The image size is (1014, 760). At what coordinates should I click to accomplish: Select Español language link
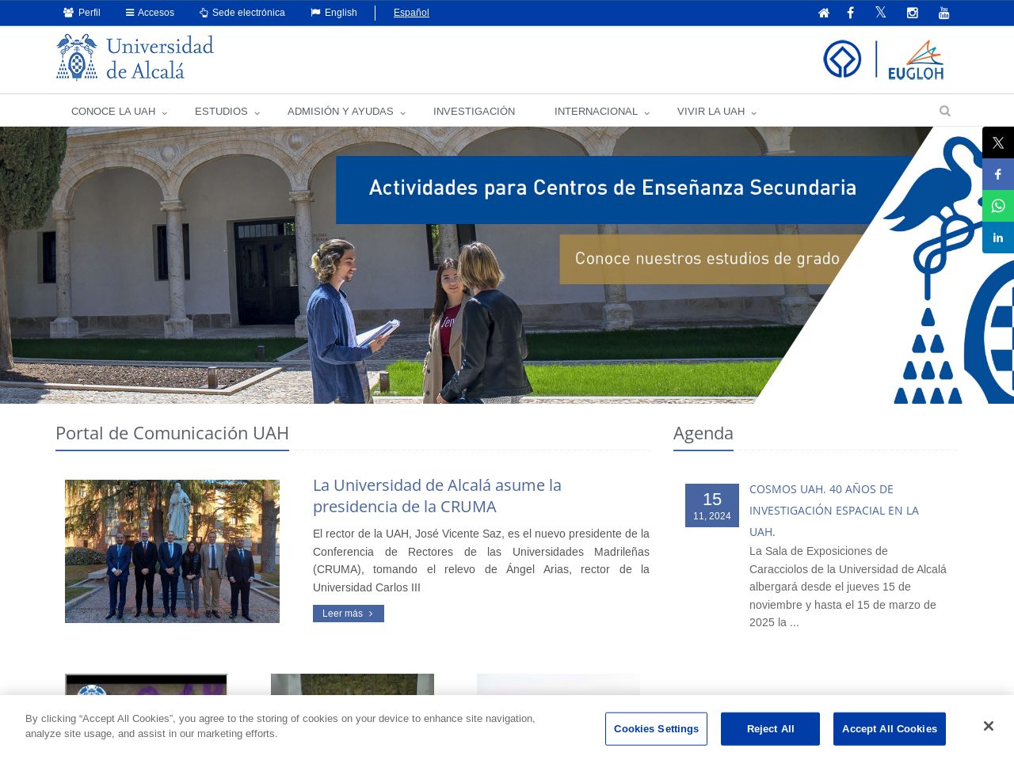click(411, 13)
